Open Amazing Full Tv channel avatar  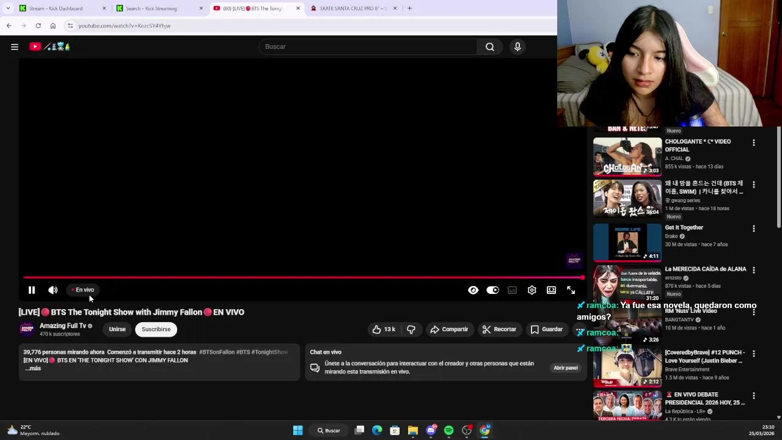(x=27, y=329)
